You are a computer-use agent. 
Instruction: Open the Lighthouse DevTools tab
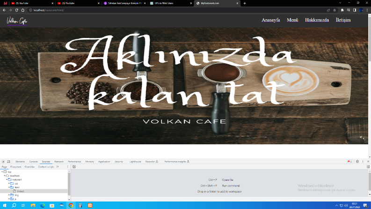pos(135,162)
